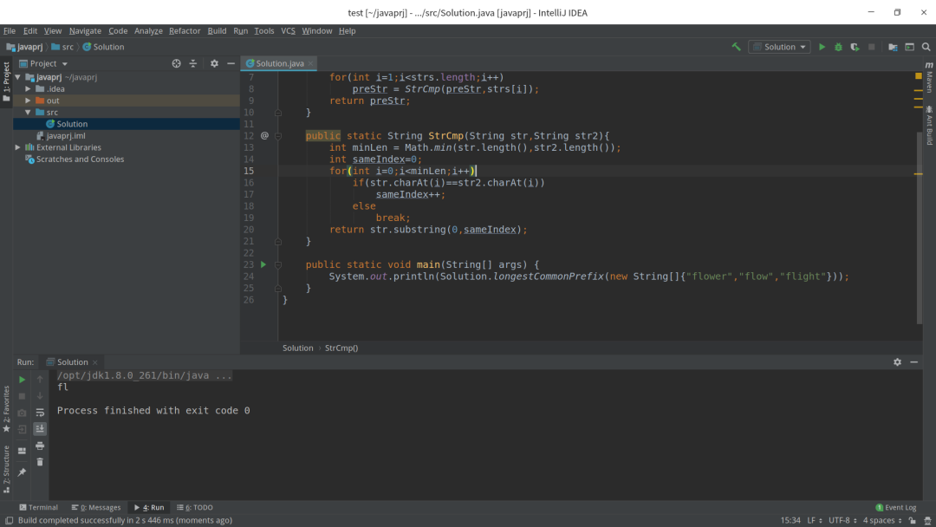Locate the open file with the crosshair icon
Image resolution: width=936 pixels, height=527 pixels.
(x=176, y=63)
